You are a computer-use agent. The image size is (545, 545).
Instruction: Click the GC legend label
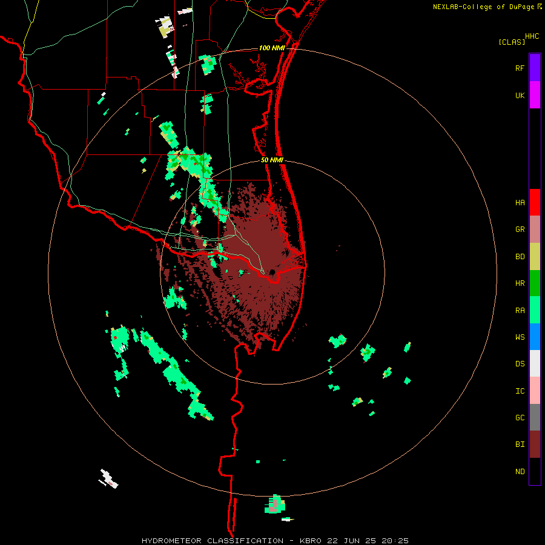coord(520,418)
